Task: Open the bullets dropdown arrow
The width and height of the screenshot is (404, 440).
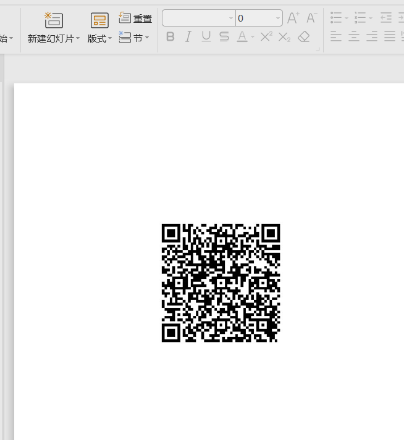Action: coord(347,19)
